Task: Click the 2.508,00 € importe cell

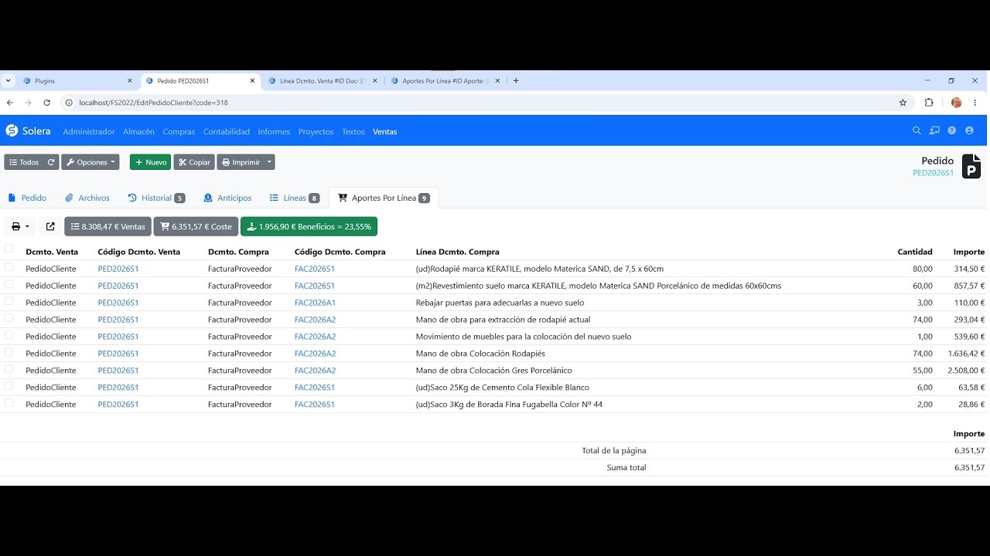Action: pos(966,371)
